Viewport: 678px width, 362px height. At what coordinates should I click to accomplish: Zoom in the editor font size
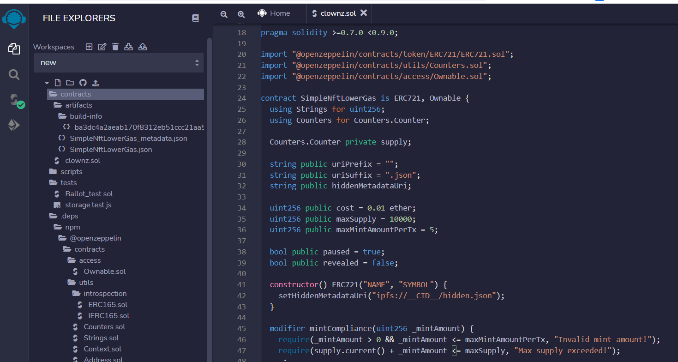(x=241, y=14)
